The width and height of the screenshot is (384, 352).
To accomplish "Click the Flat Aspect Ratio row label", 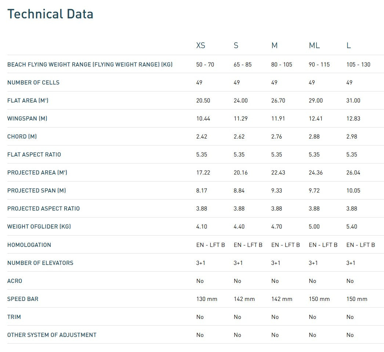I will (x=34, y=155).
